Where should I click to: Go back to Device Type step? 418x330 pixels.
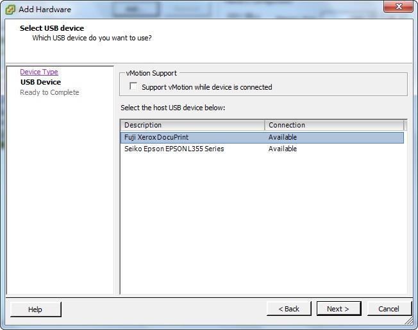point(39,72)
